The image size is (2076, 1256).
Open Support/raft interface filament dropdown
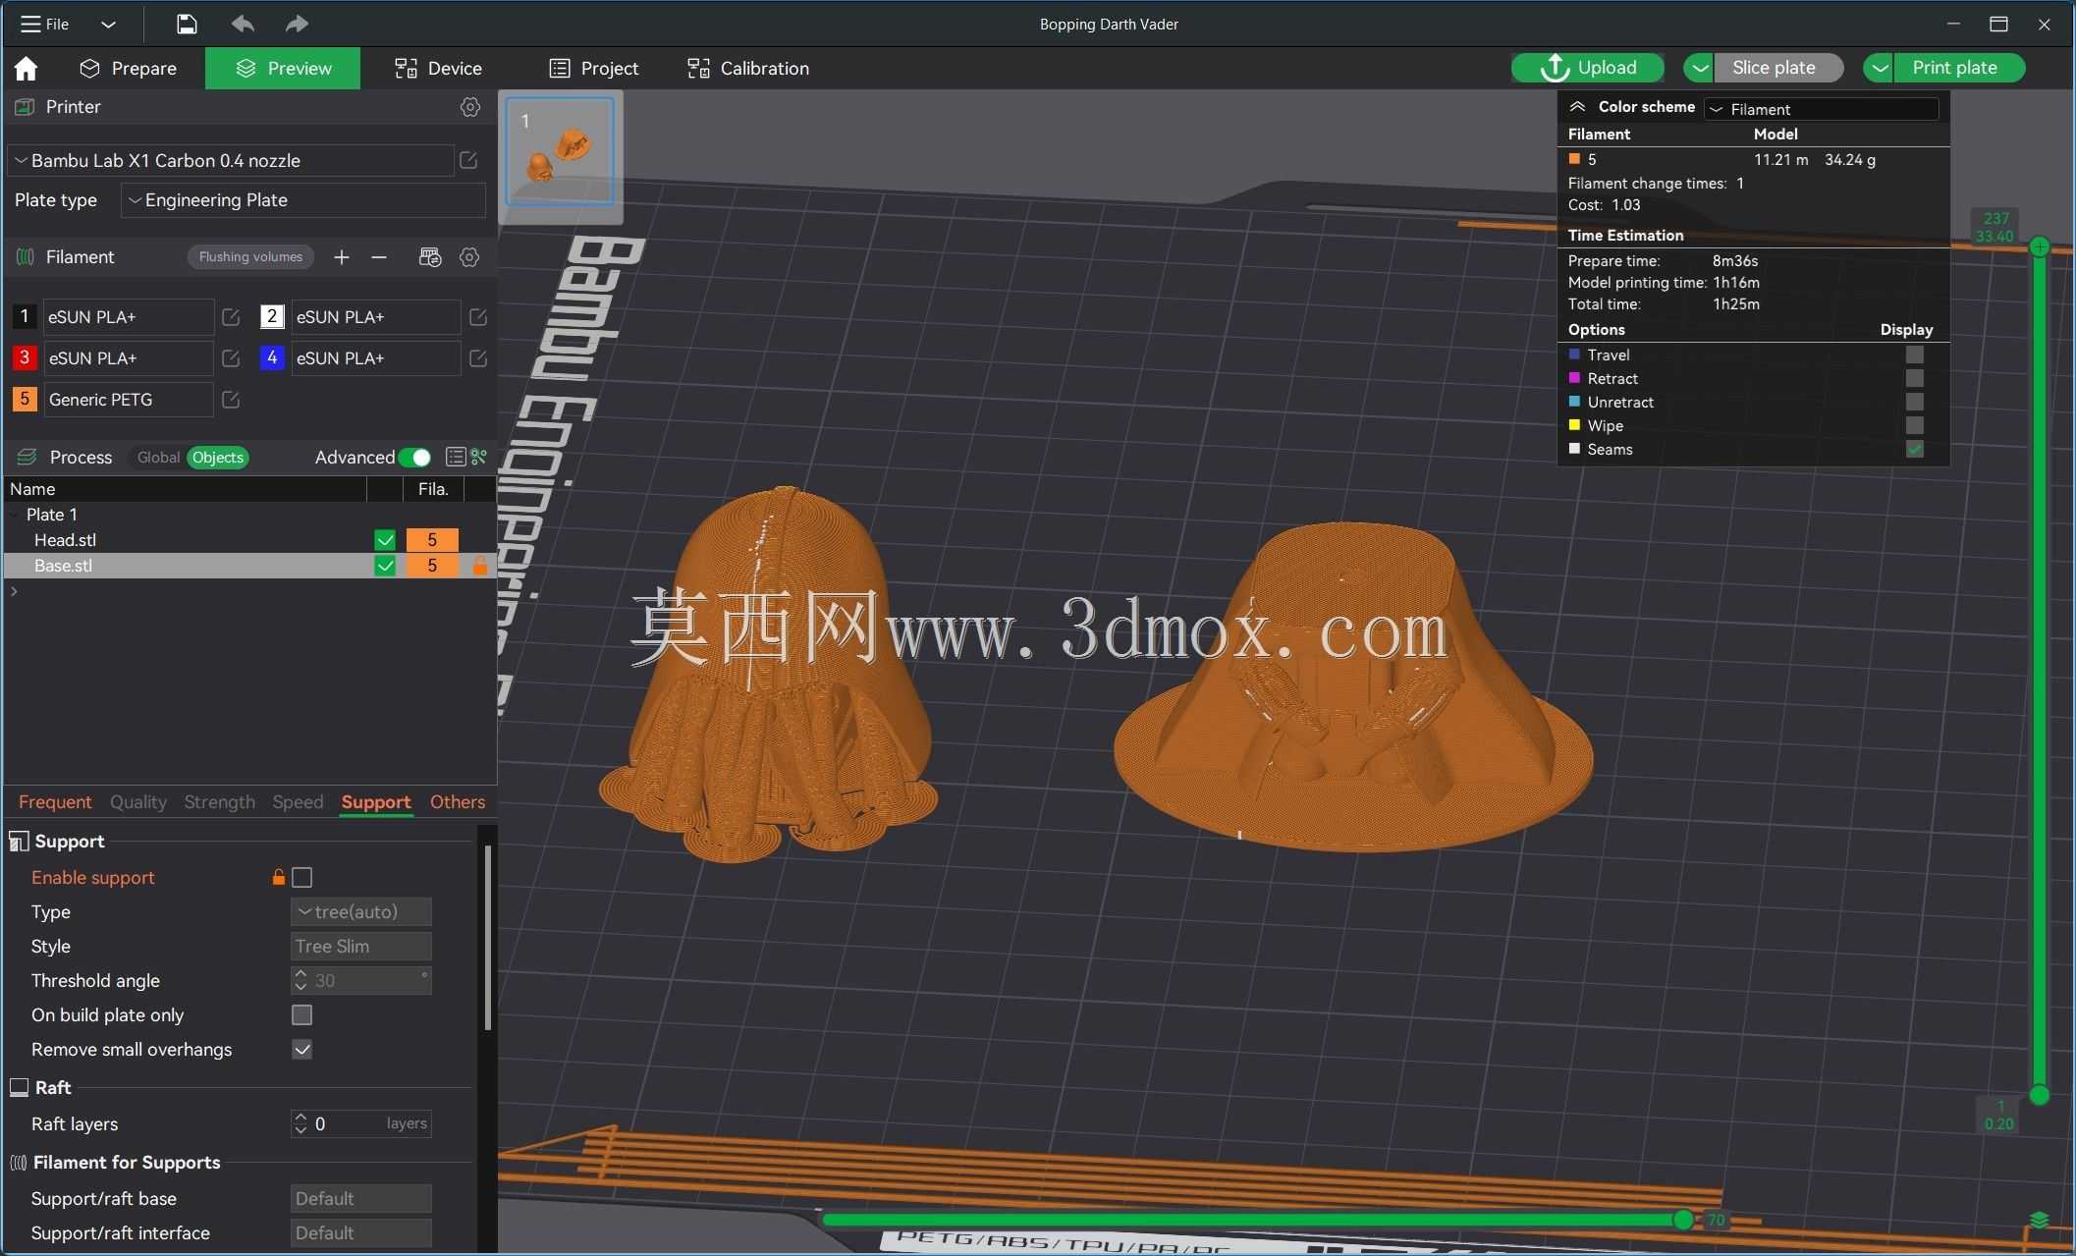361,1232
